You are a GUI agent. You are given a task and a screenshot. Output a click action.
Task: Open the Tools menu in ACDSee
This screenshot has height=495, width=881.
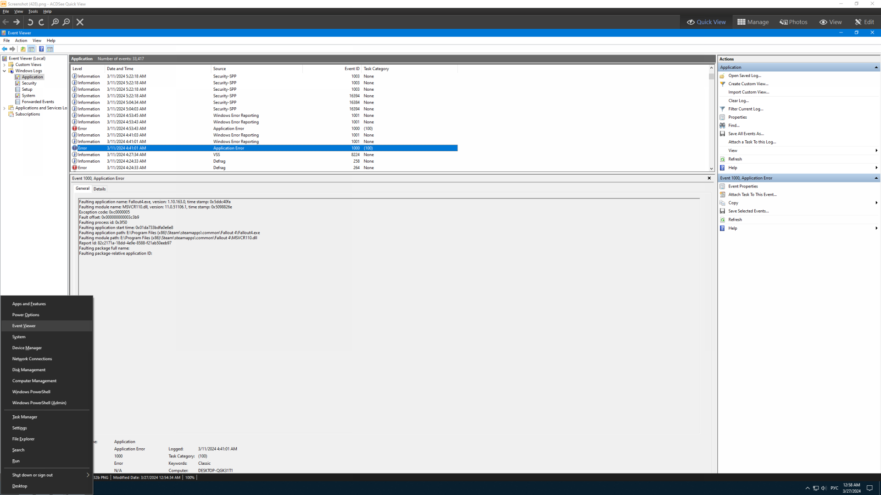tap(33, 11)
